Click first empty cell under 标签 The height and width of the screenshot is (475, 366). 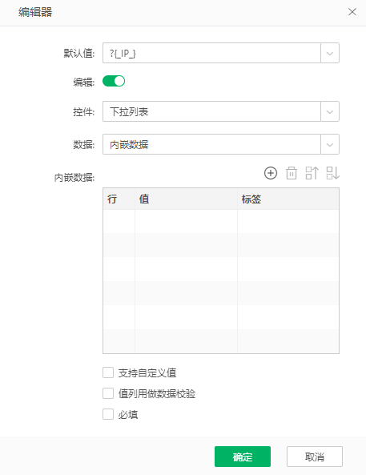click(288, 221)
